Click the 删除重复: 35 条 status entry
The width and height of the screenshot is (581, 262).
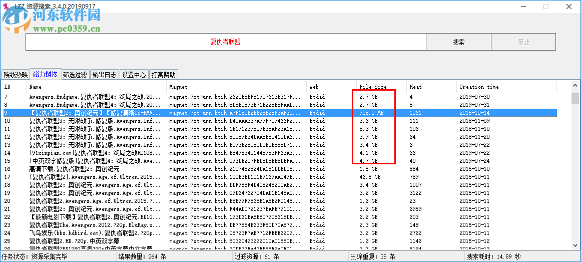373,256
